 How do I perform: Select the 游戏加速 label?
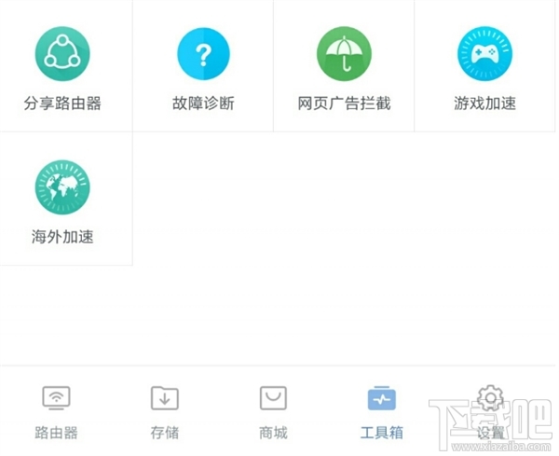484,104
